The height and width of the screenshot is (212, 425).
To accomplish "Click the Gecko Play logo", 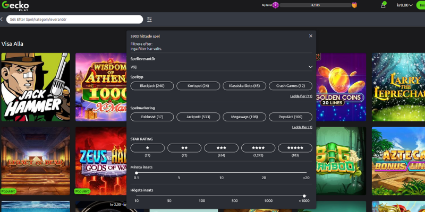I will click(x=15, y=5).
